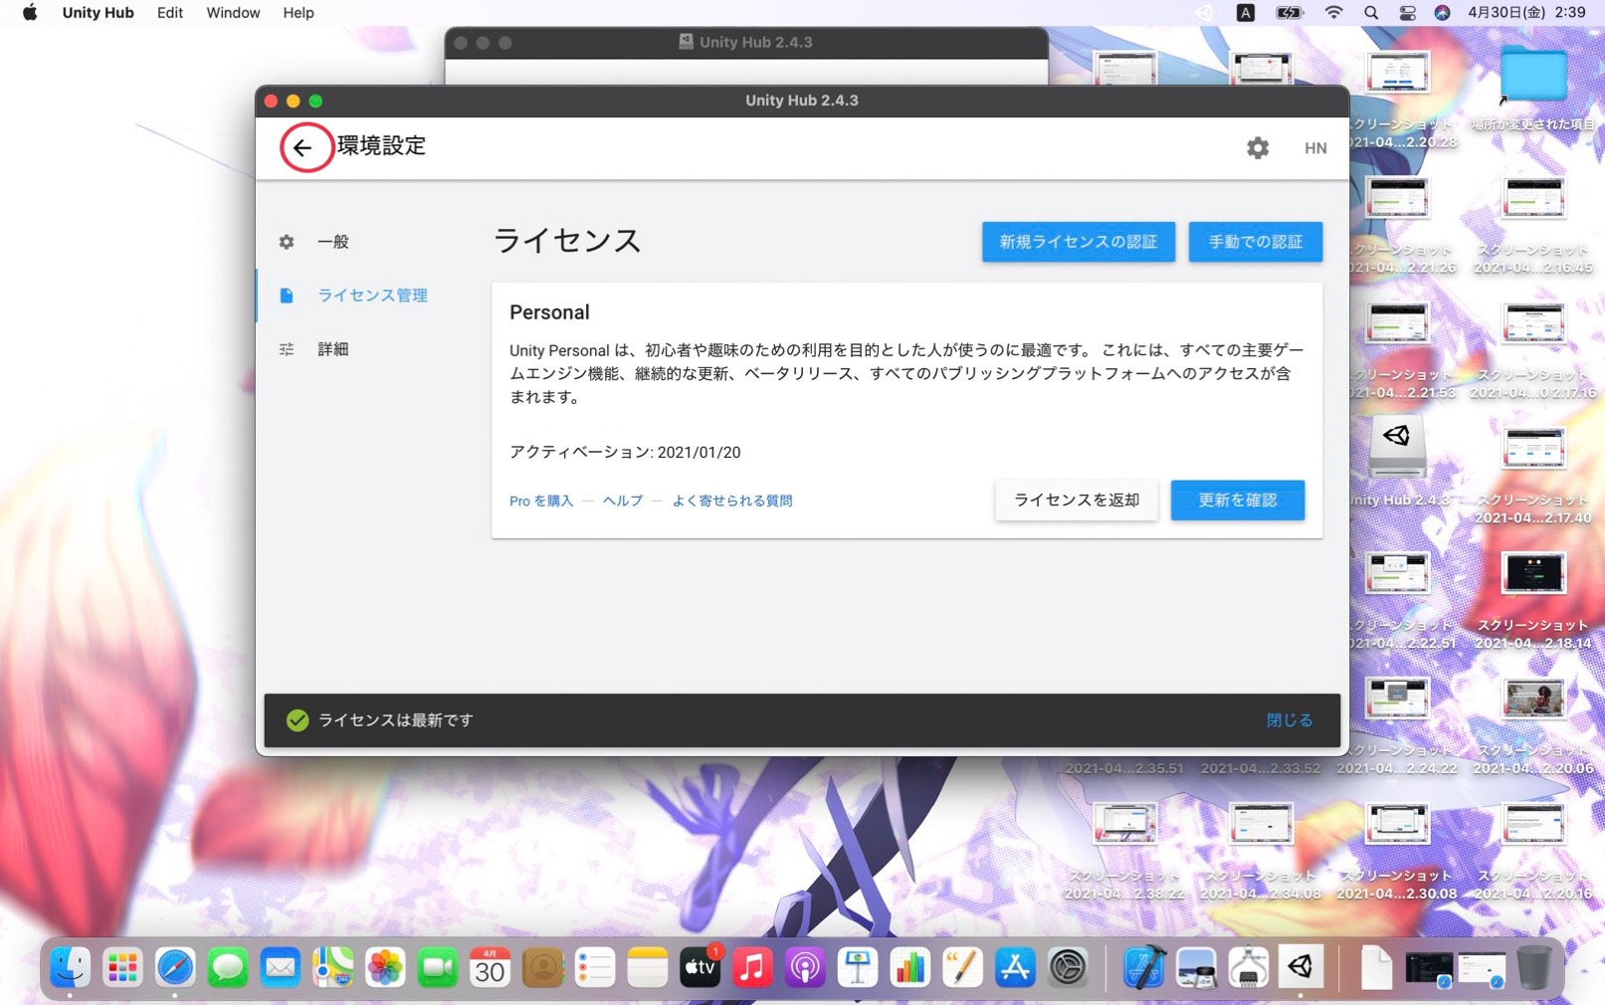
Task: Click the battery status icon
Action: click(x=1290, y=13)
